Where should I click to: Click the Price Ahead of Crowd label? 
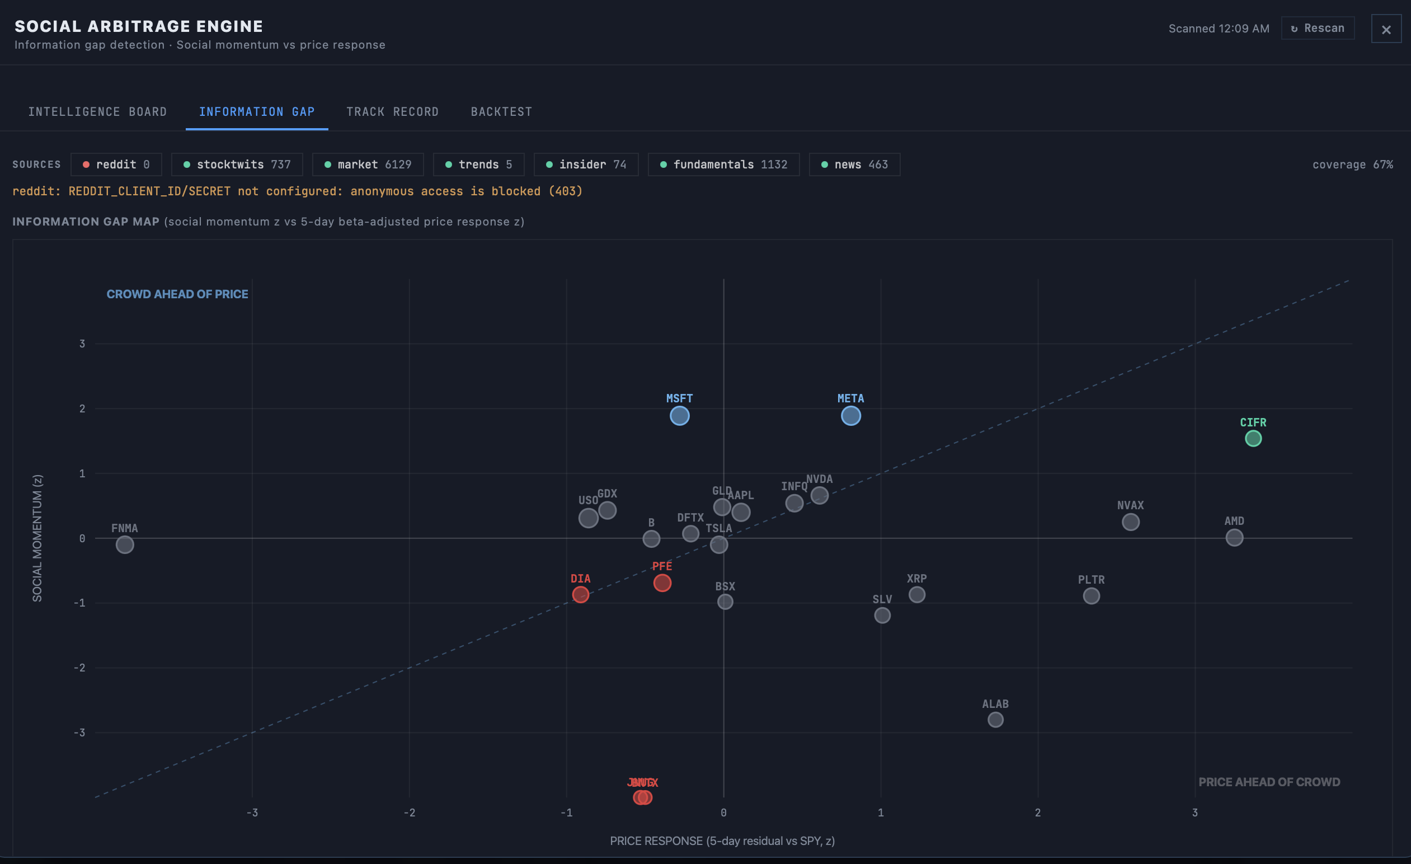click(1269, 782)
